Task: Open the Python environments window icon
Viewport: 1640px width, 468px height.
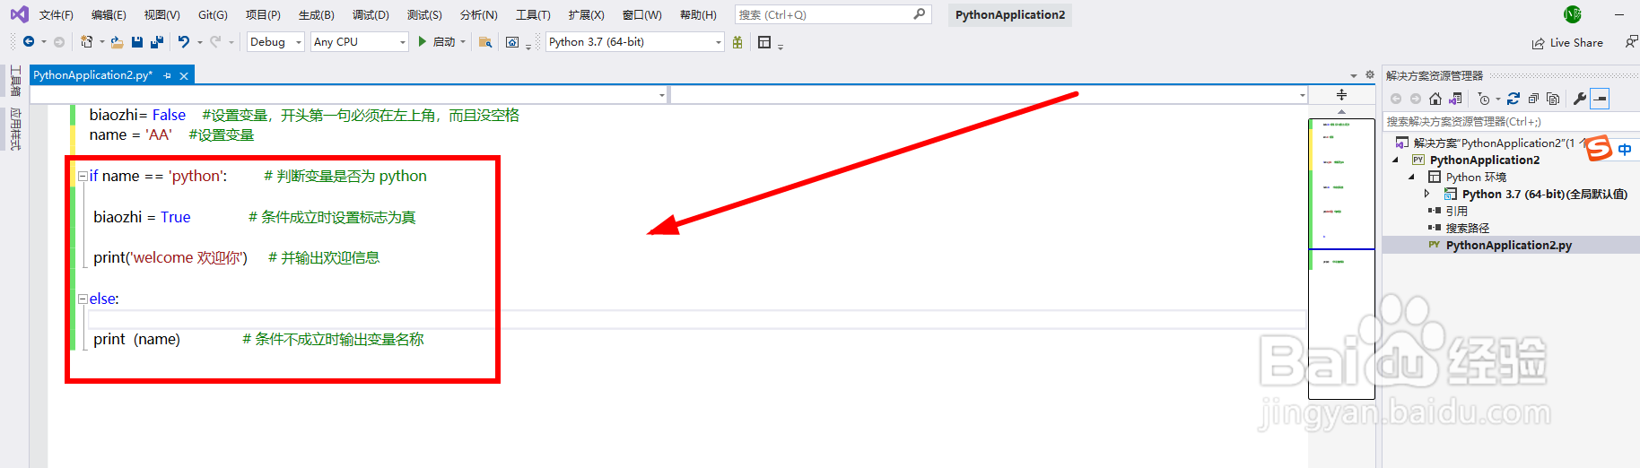Action: pyautogui.click(x=764, y=42)
